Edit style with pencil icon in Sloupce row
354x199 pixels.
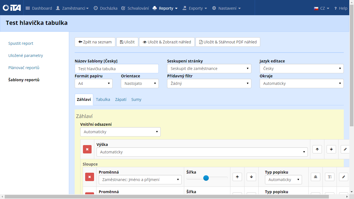(x=343, y=177)
